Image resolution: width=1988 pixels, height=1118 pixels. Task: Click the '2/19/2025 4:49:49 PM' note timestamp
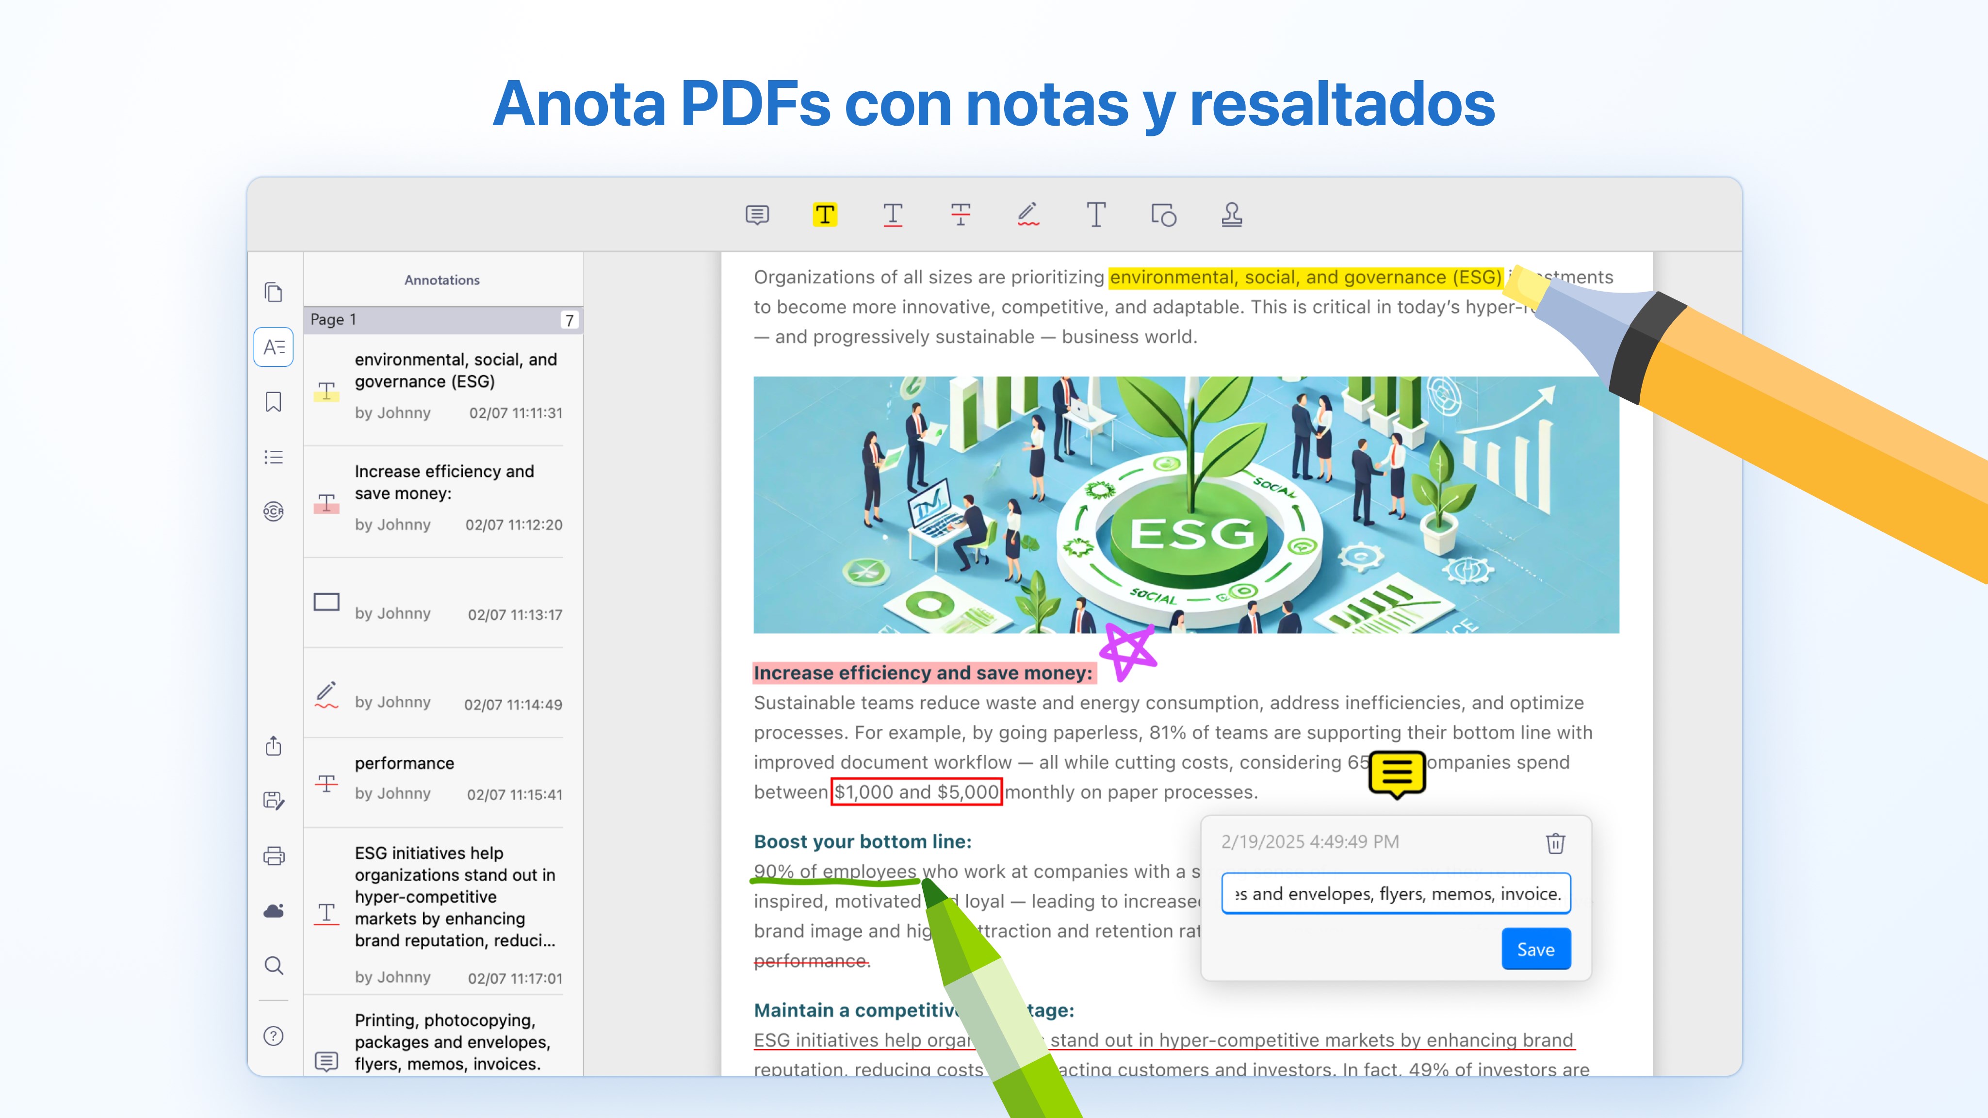[x=1310, y=841]
